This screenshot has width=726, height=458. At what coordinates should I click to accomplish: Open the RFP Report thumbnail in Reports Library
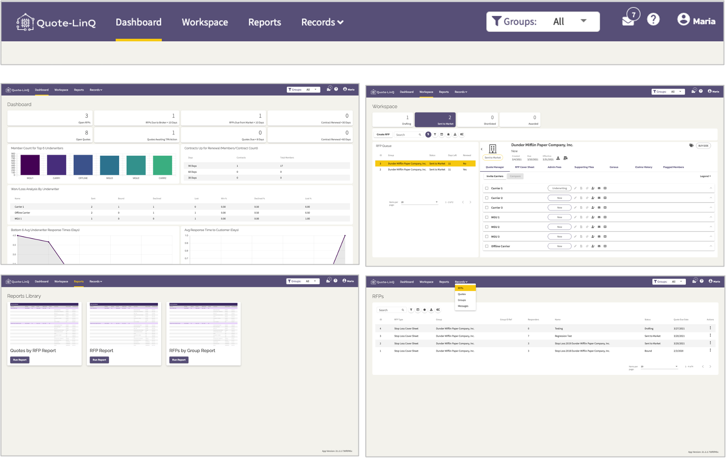[x=124, y=323]
